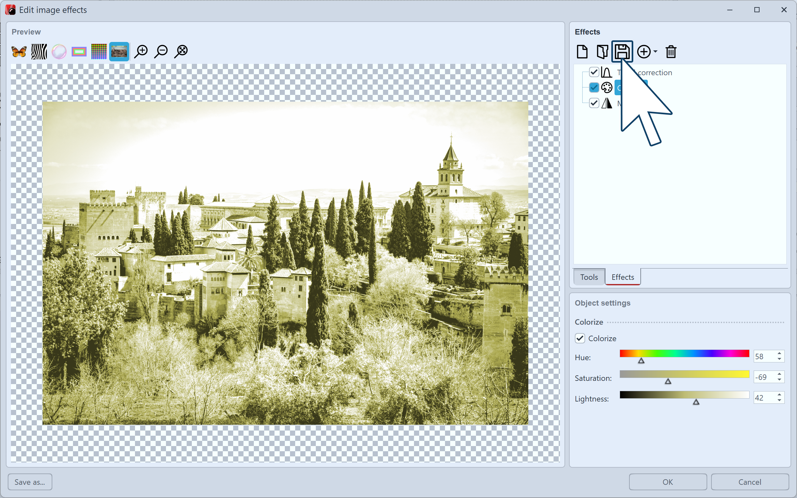
Task: Choose the zebra pattern preview sample
Action: coord(38,51)
